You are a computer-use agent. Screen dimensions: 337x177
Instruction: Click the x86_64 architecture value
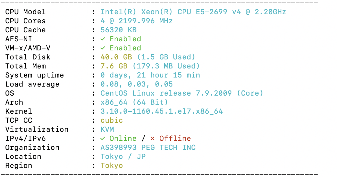click(114, 102)
